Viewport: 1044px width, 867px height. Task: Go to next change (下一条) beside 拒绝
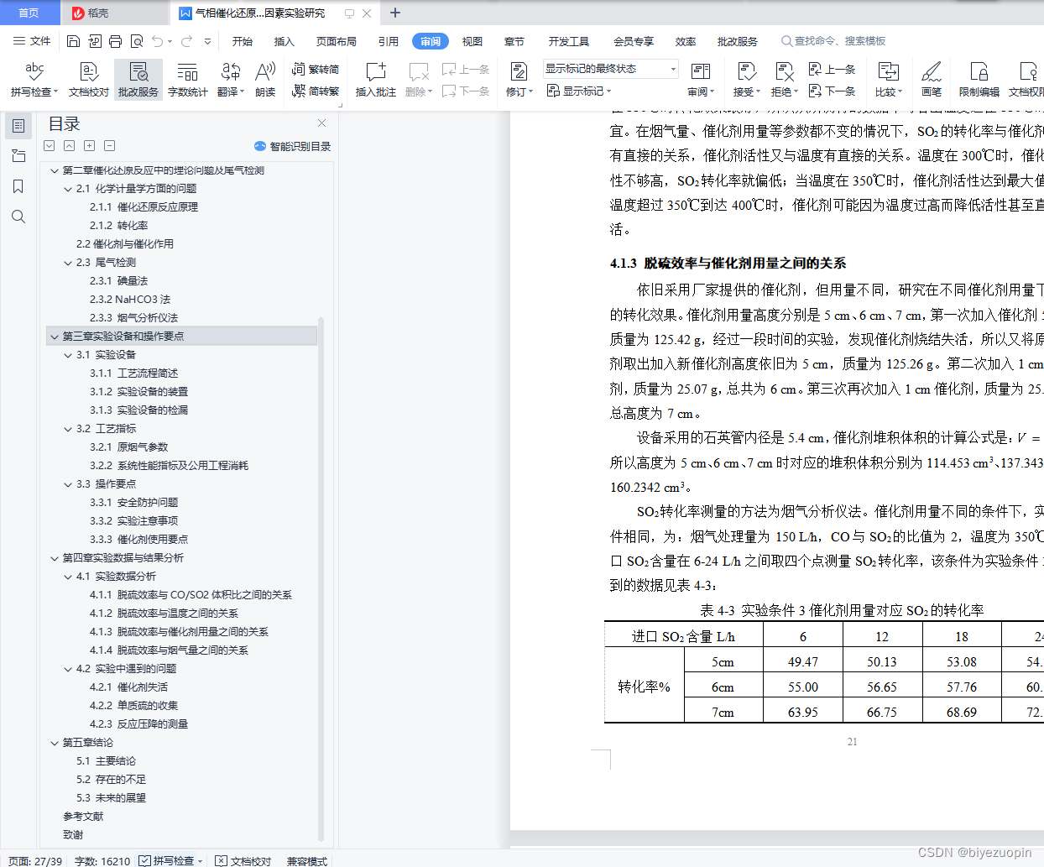coord(832,91)
